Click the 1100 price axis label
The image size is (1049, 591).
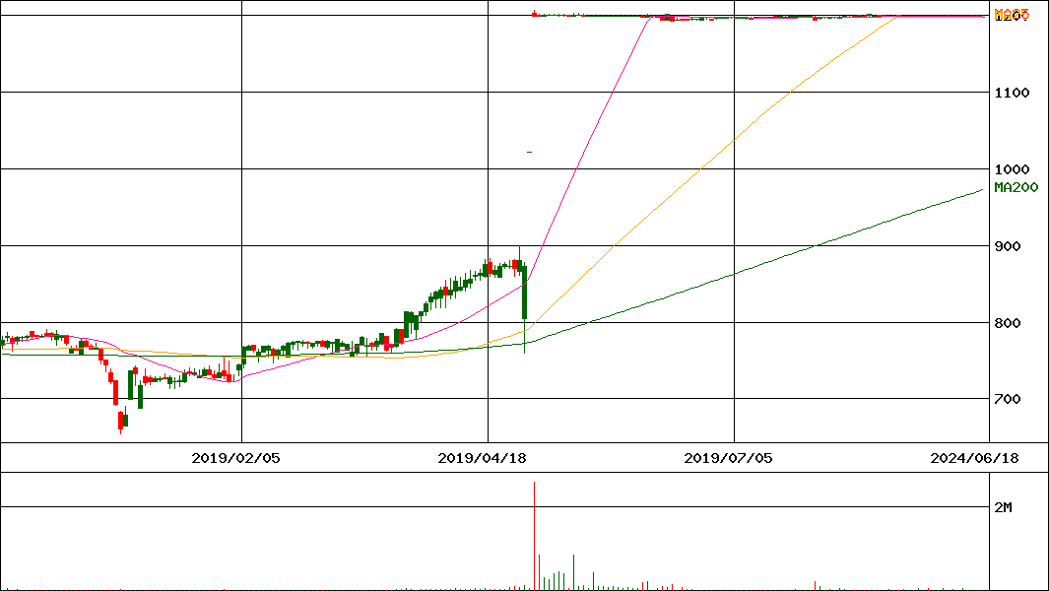(x=1012, y=93)
